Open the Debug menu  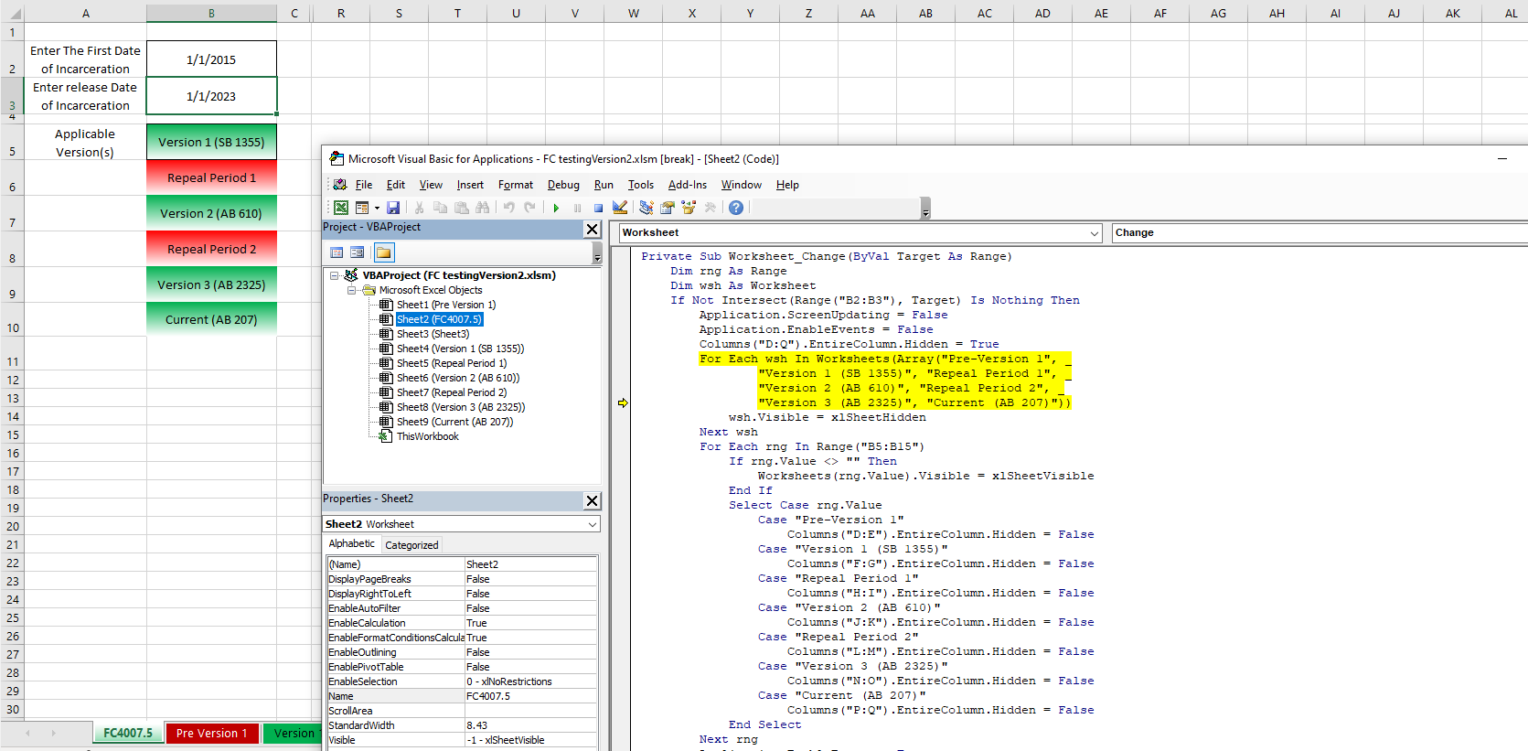point(563,185)
